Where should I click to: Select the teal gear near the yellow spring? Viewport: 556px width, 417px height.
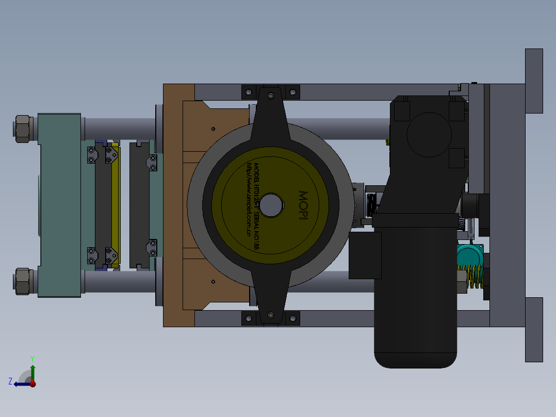pyautogui.click(x=468, y=256)
